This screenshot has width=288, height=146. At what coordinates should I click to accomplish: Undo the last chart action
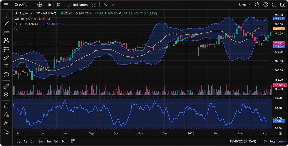[105, 5]
